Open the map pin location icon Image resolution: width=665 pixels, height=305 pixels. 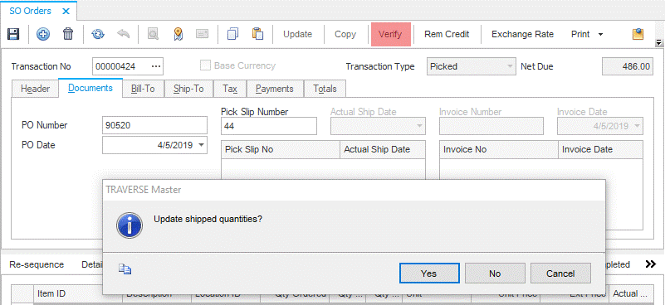click(x=178, y=34)
